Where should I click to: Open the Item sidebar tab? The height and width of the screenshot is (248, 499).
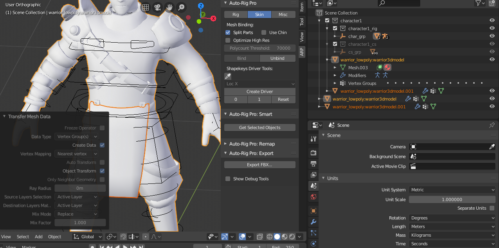coord(302,7)
